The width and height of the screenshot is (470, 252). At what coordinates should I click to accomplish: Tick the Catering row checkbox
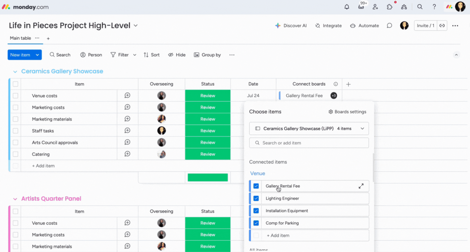(15, 154)
